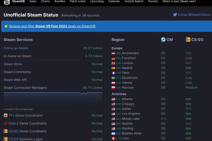Image resolution: width=212 pixels, height=141 pixels.
Task: Click the Dota 2 red icon
Action: (x=6, y=123)
